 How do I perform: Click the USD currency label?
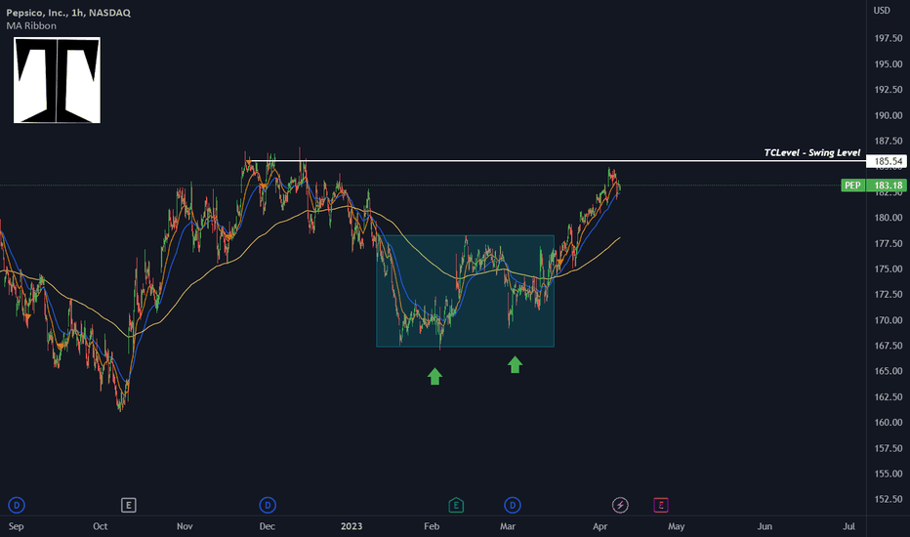coord(882,11)
